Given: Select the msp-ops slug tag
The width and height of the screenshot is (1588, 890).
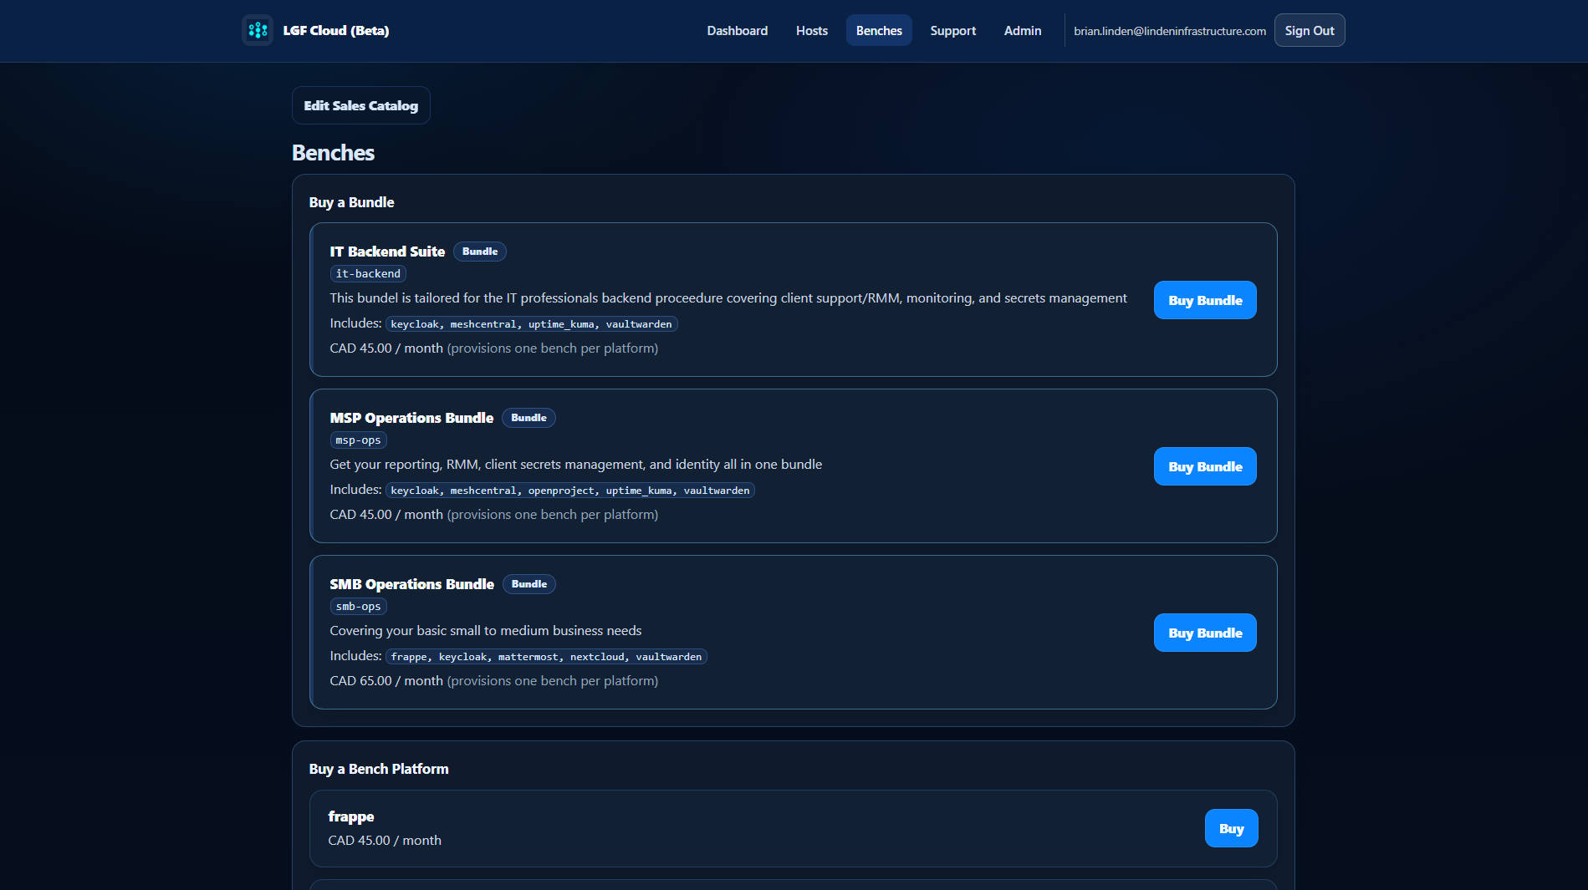Looking at the screenshot, I should 358,440.
